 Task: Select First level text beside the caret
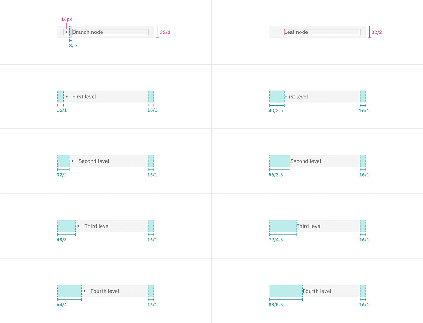click(x=84, y=97)
